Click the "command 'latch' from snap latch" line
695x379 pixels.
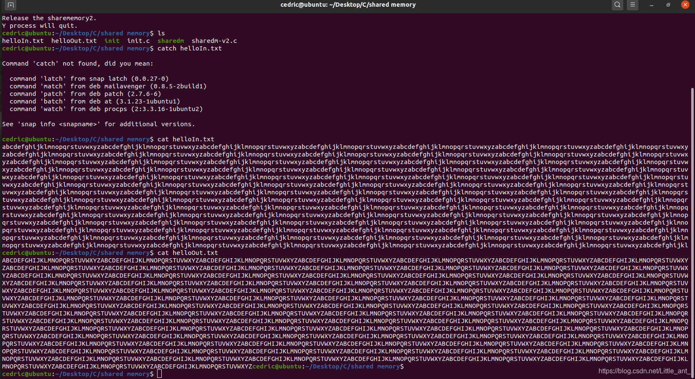(89, 79)
